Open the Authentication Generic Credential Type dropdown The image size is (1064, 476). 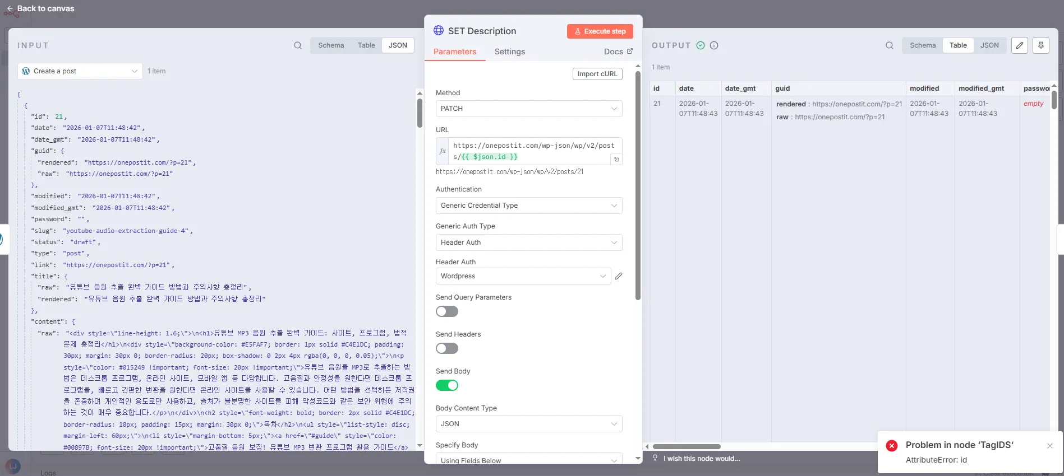(529, 206)
